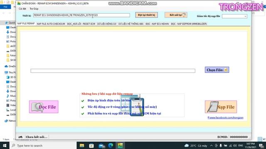Click the Chọn File button
This screenshot has width=266, height=149.
(x=217, y=70)
